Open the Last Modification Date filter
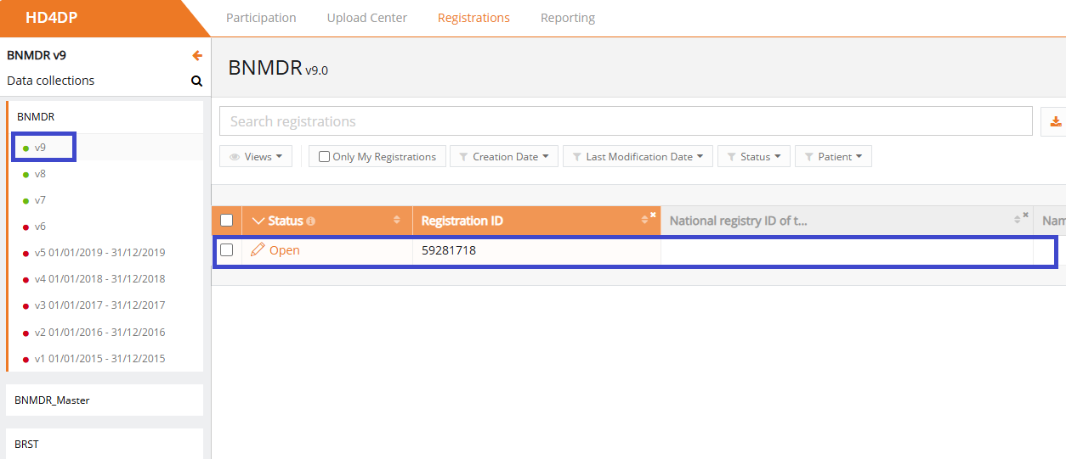1066x459 pixels. tap(638, 157)
